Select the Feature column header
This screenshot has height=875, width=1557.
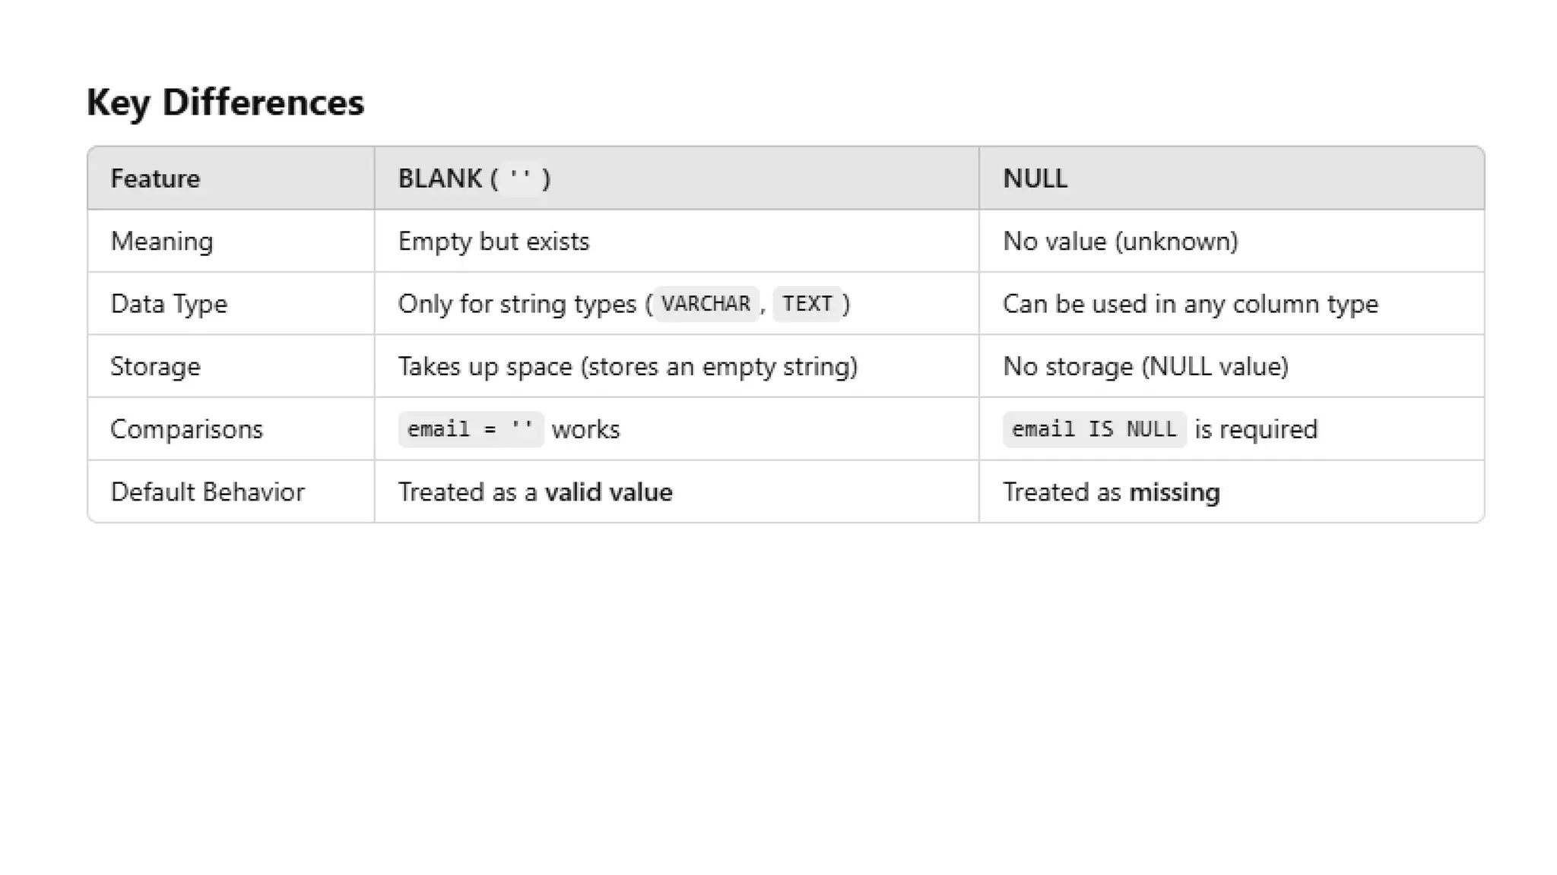(155, 178)
